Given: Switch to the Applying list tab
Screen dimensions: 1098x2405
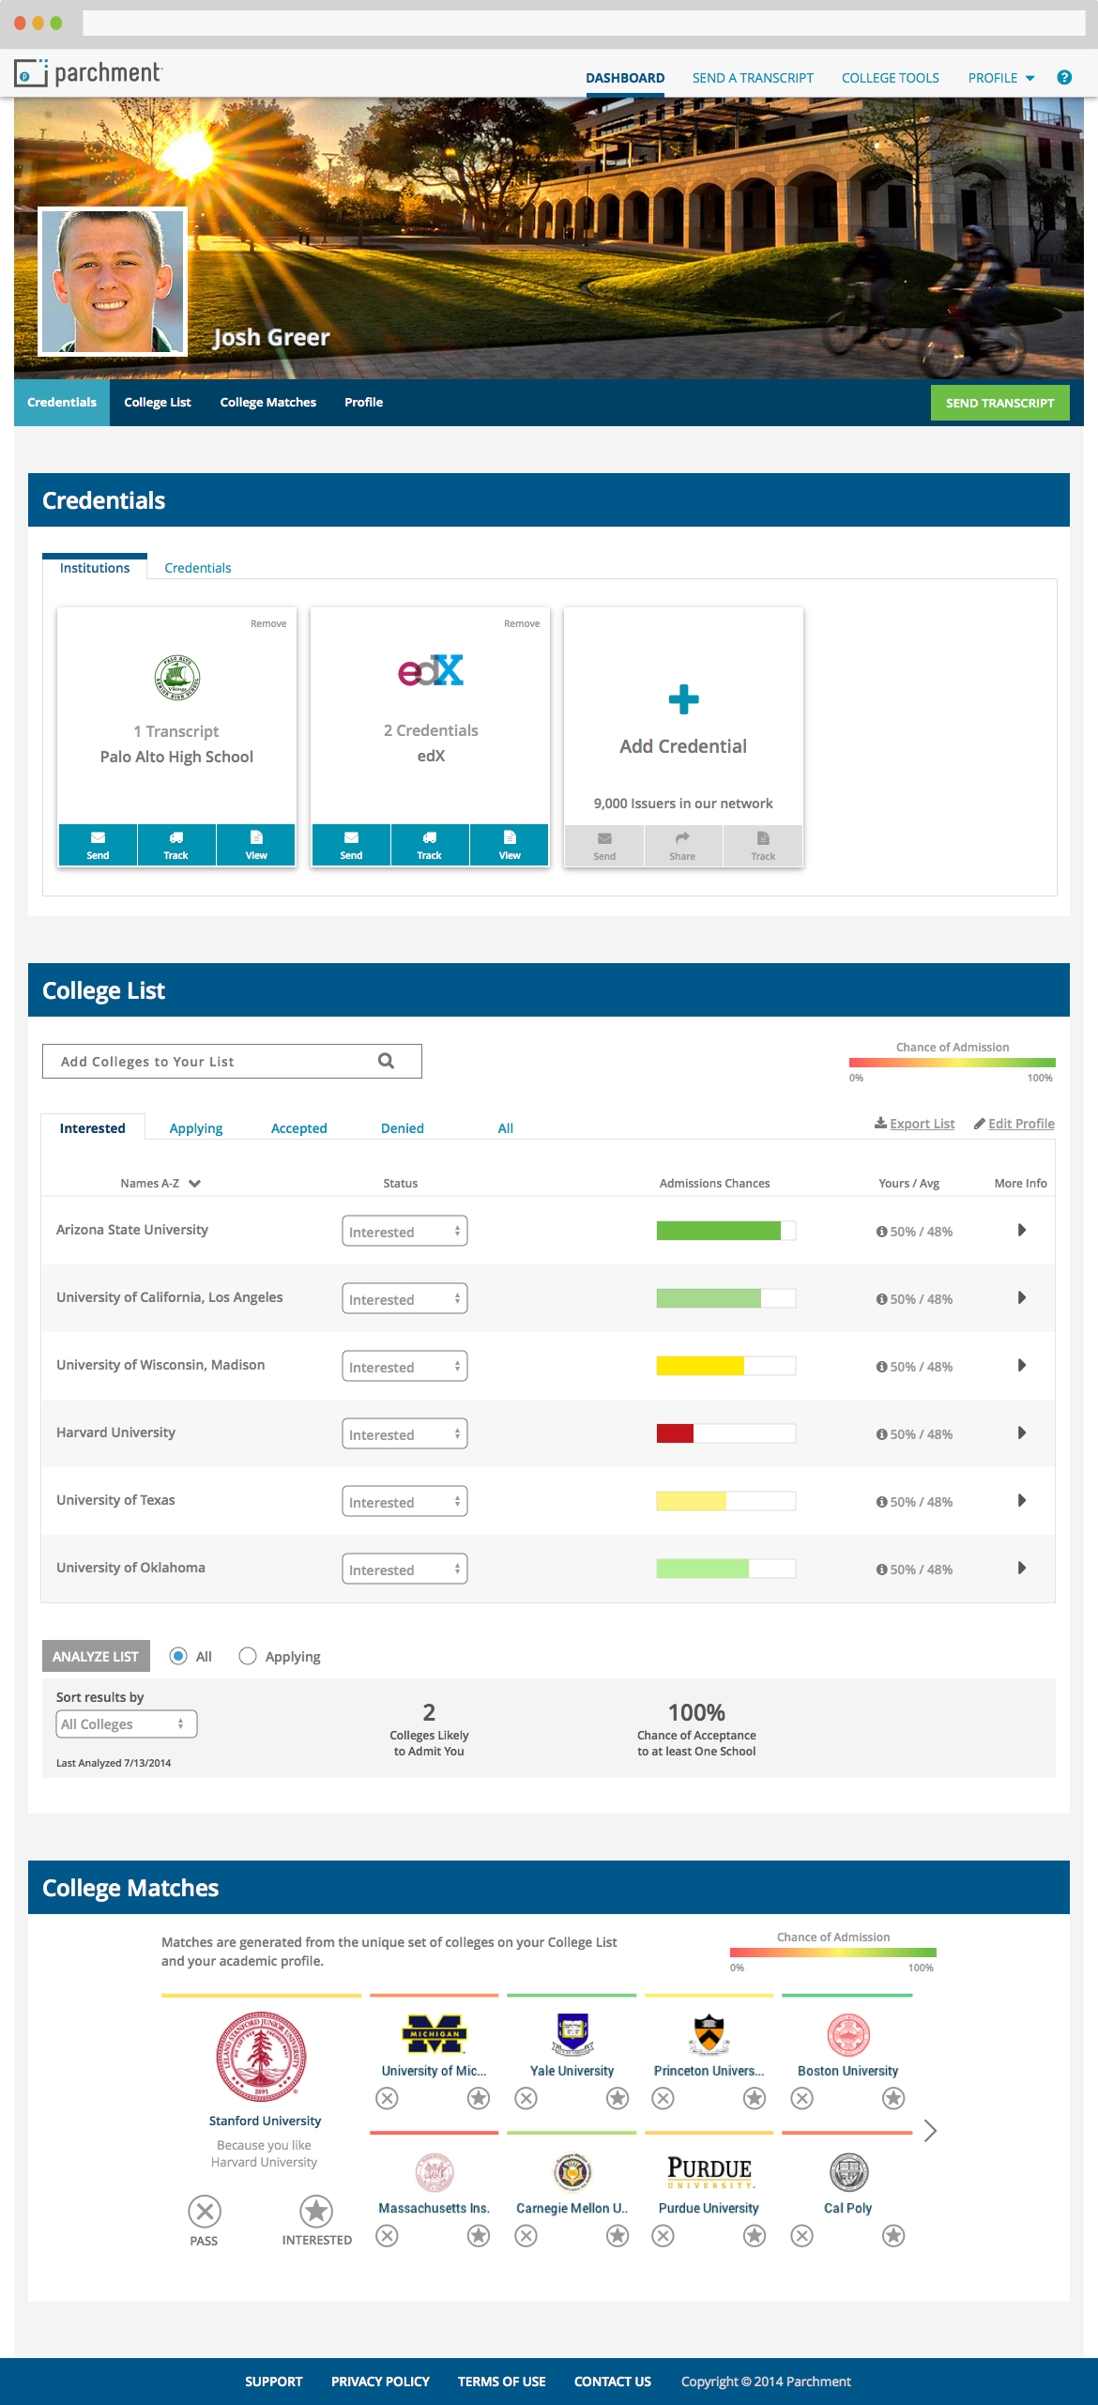Looking at the screenshot, I should [196, 1128].
